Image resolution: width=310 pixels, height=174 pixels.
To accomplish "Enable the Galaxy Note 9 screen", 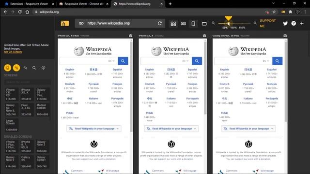I will (x=11, y=162).
